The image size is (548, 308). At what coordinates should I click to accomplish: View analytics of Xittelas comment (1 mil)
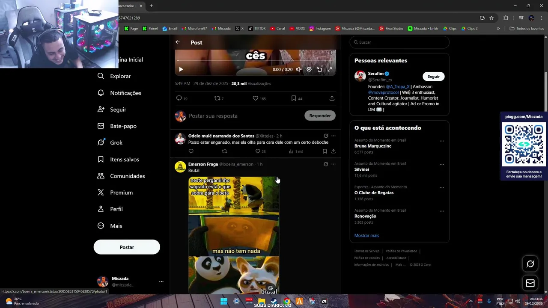pyautogui.click(x=296, y=151)
